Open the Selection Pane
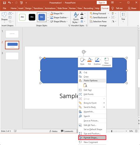 coord(98,21)
